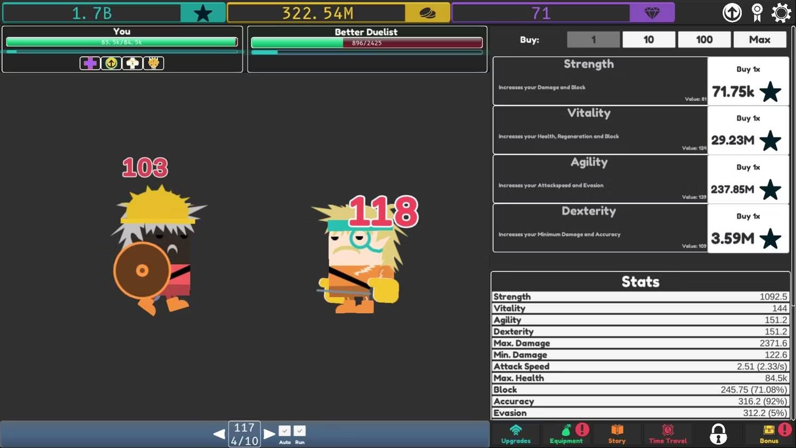The image size is (796, 448).
Task: Click Better Duelist's health bar
Action: tap(367, 42)
